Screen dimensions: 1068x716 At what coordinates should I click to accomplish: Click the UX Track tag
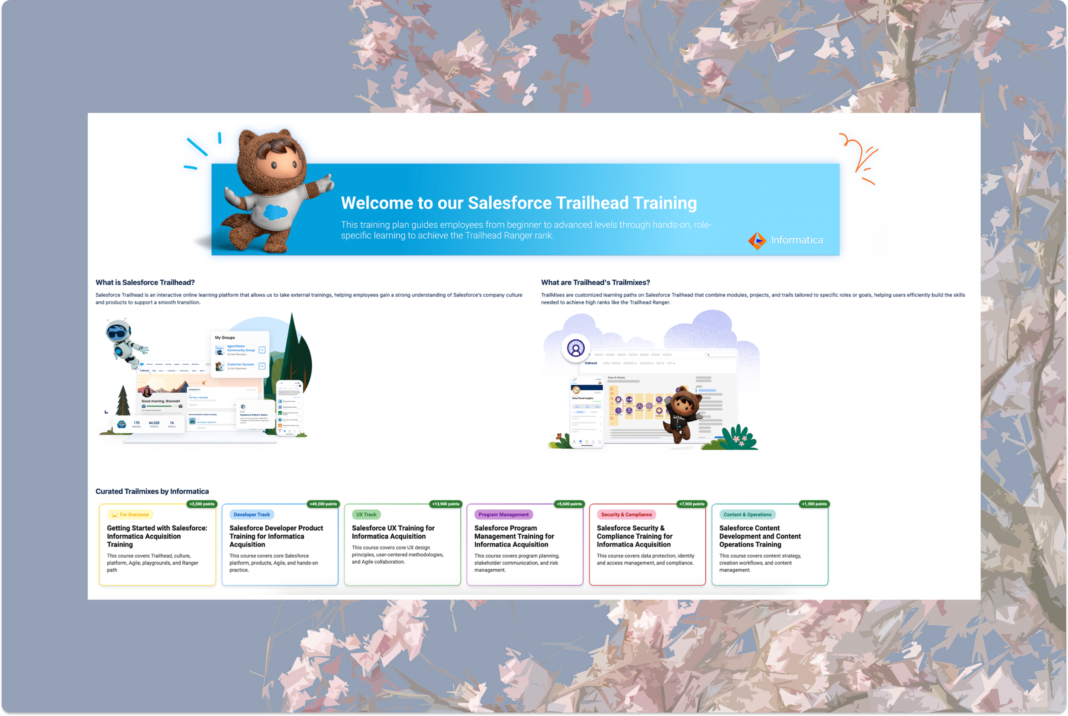pyautogui.click(x=366, y=514)
